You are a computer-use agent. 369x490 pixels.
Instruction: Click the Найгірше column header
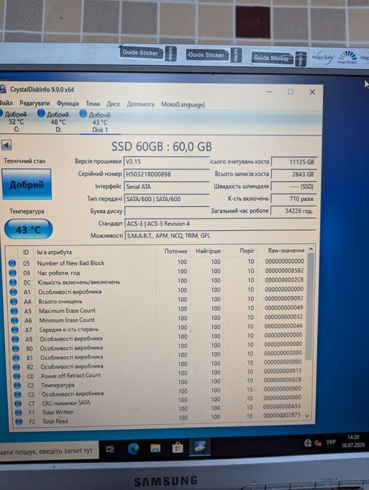(x=208, y=251)
